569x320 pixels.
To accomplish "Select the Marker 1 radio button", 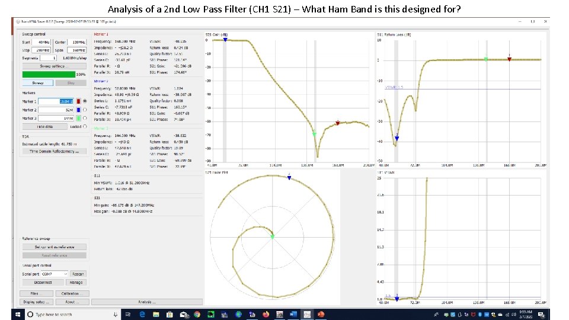I will coord(85,101).
